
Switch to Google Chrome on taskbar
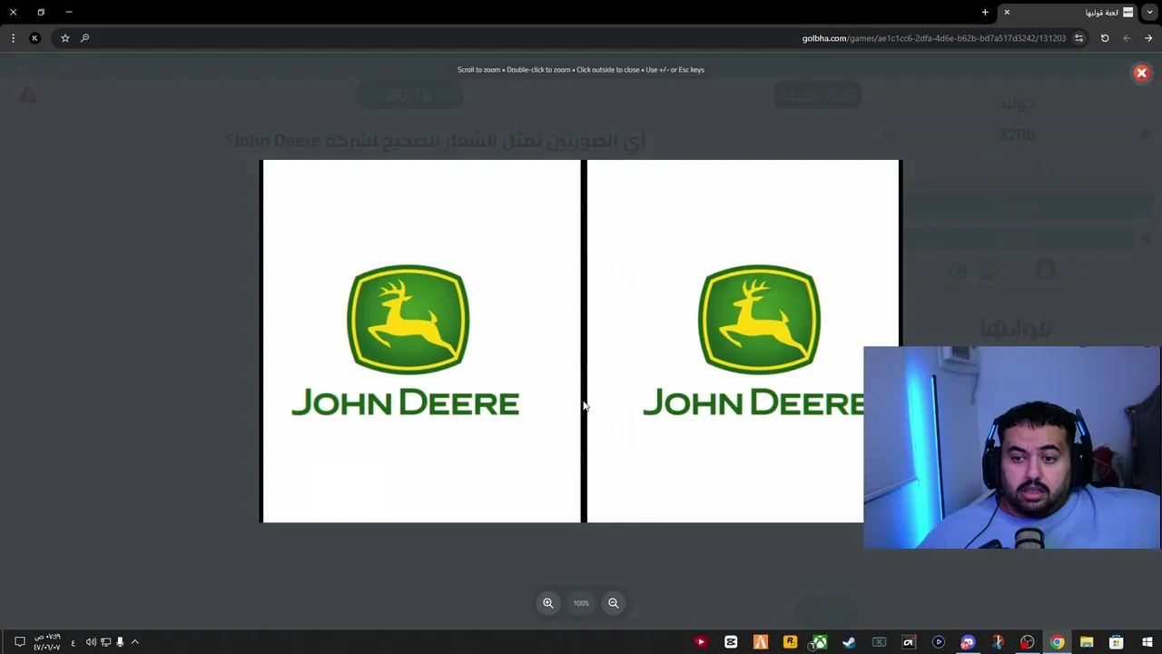point(1058,642)
